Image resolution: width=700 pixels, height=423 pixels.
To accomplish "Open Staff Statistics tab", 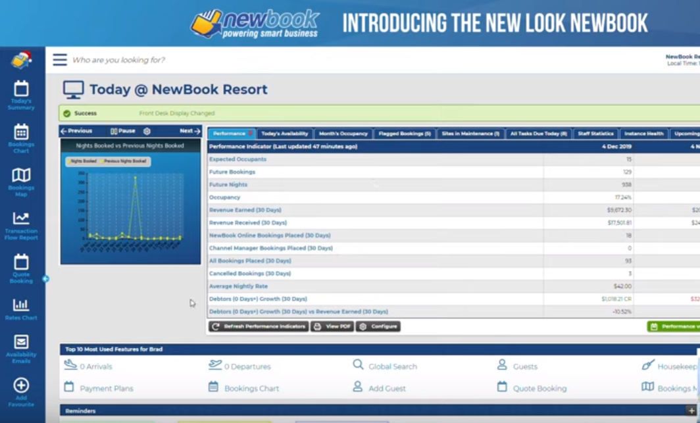I will tap(595, 134).
